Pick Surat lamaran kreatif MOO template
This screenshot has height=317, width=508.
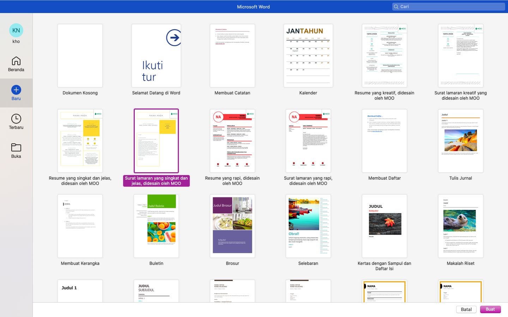pos(461,56)
